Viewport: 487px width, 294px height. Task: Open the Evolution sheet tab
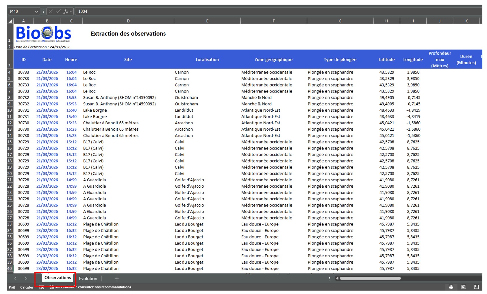[88, 278]
